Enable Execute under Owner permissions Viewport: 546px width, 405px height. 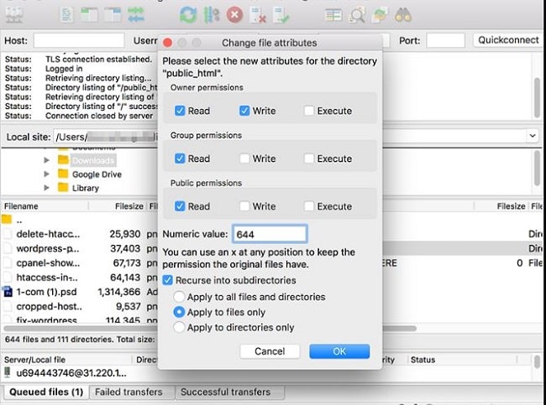point(309,111)
